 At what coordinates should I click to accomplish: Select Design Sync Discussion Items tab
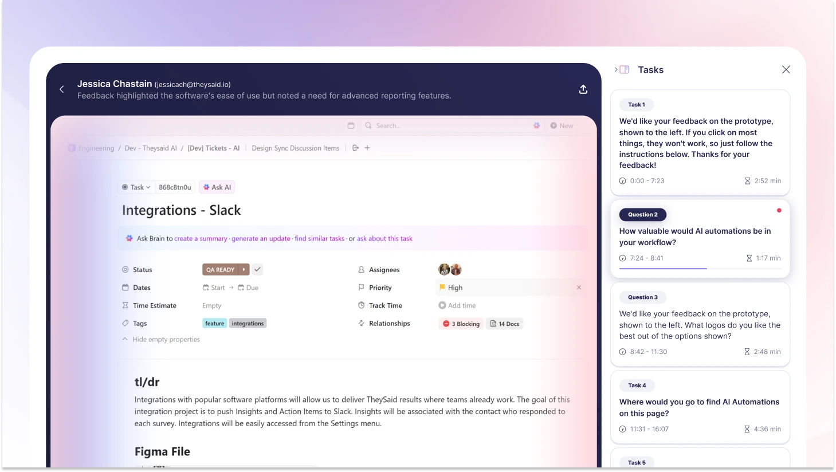(x=296, y=148)
